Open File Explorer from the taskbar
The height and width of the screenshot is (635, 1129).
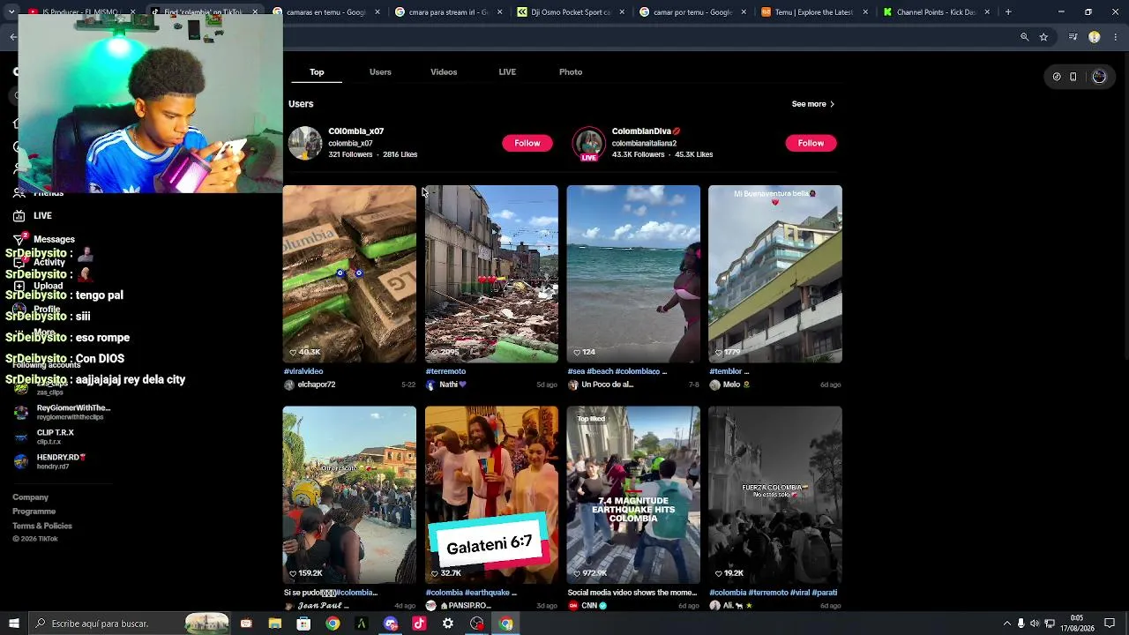(274, 624)
